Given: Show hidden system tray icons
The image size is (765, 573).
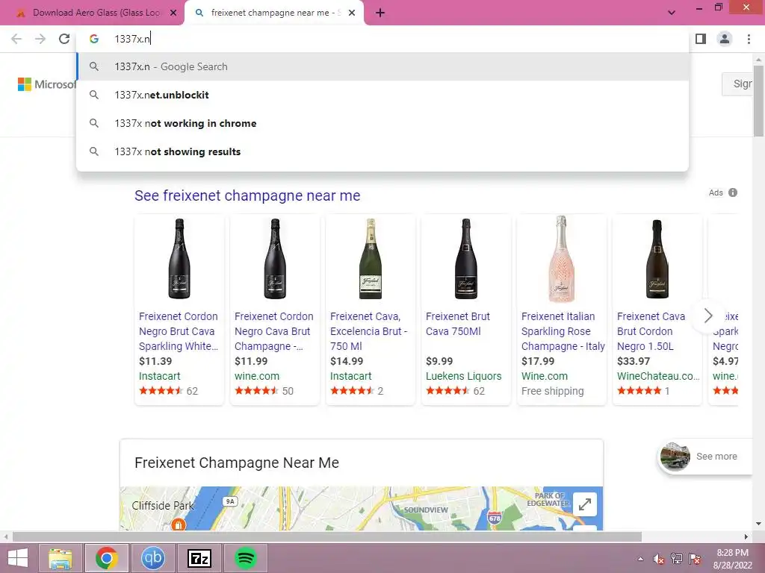Looking at the screenshot, I should click(640, 559).
